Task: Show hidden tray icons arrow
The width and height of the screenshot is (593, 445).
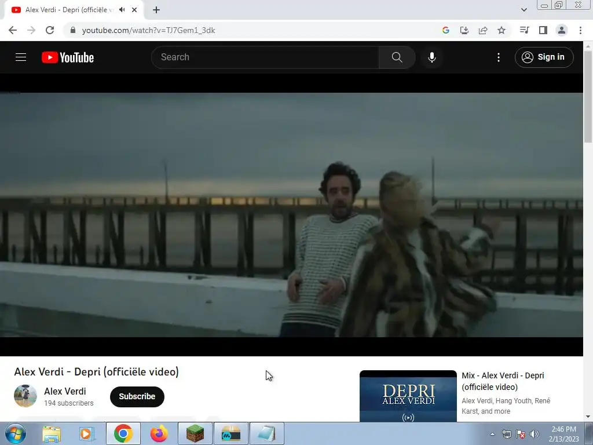Action: (492, 434)
